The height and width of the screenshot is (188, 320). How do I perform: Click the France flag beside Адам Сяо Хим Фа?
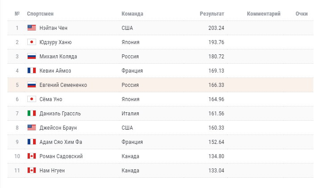pyautogui.click(x=31, y=142)
